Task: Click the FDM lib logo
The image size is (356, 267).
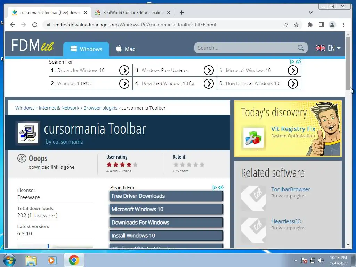Action: click(32, 45)
